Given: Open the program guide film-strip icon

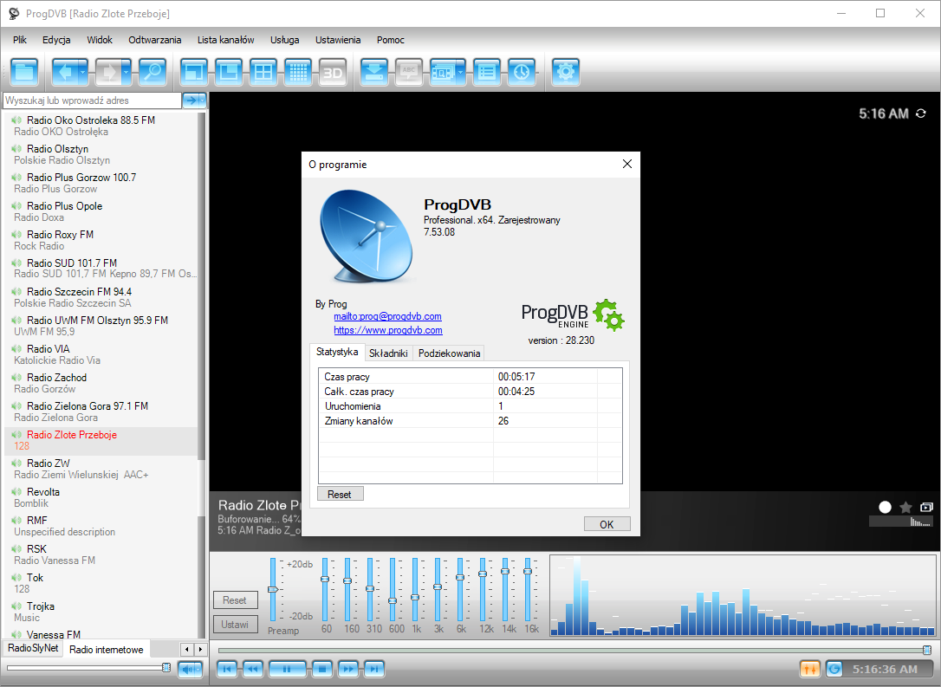Looking at the screenshot, I should [442, 72].
